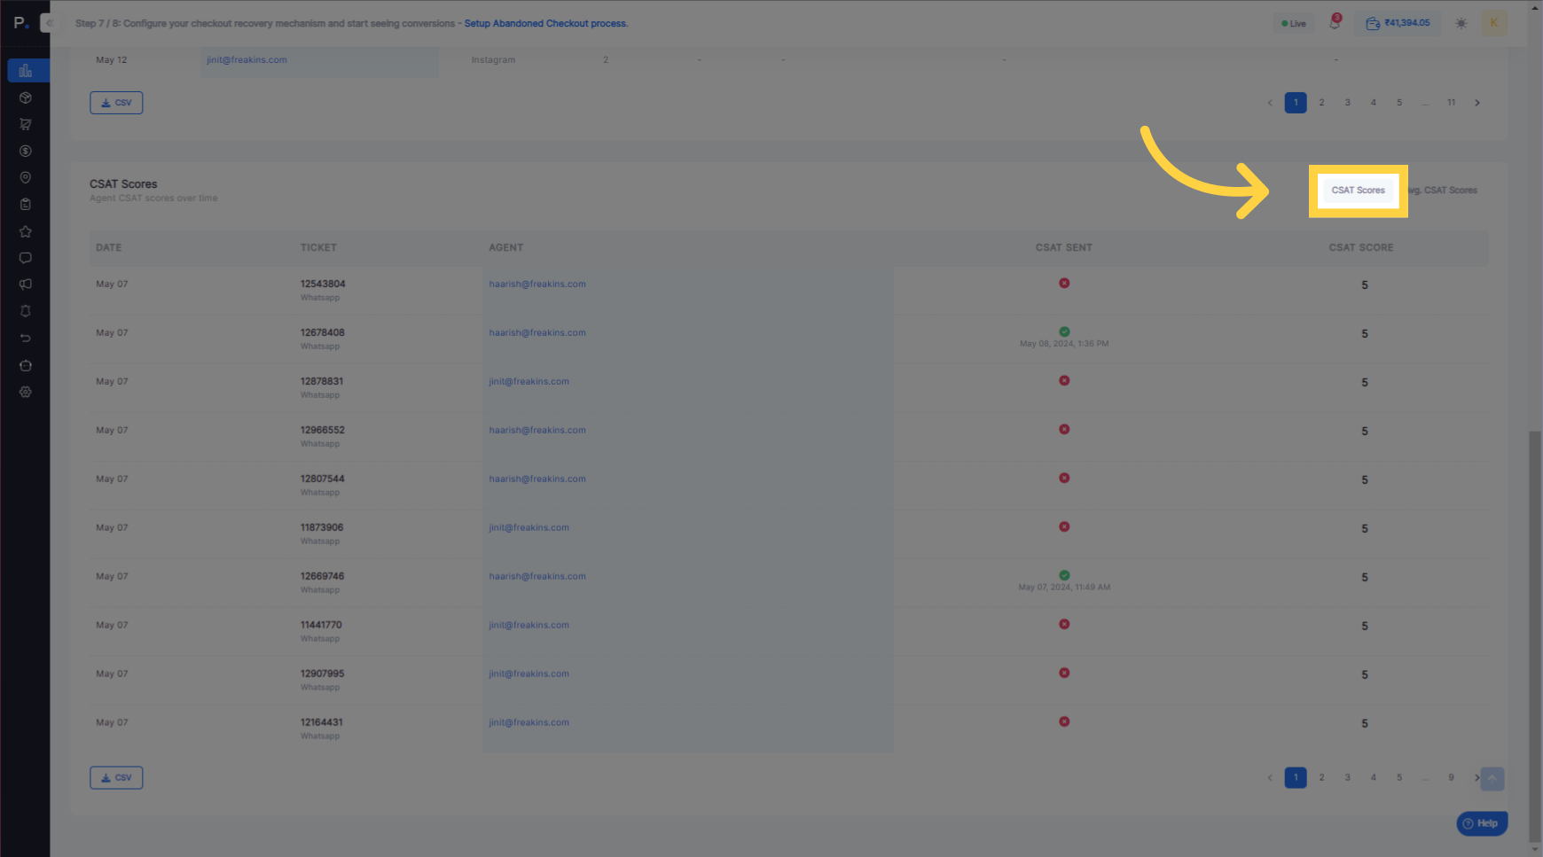Screen dimensions: 1543x857
Task: Click red CSAT not-sent icon for ticket 12966552
Action: 1064,430
